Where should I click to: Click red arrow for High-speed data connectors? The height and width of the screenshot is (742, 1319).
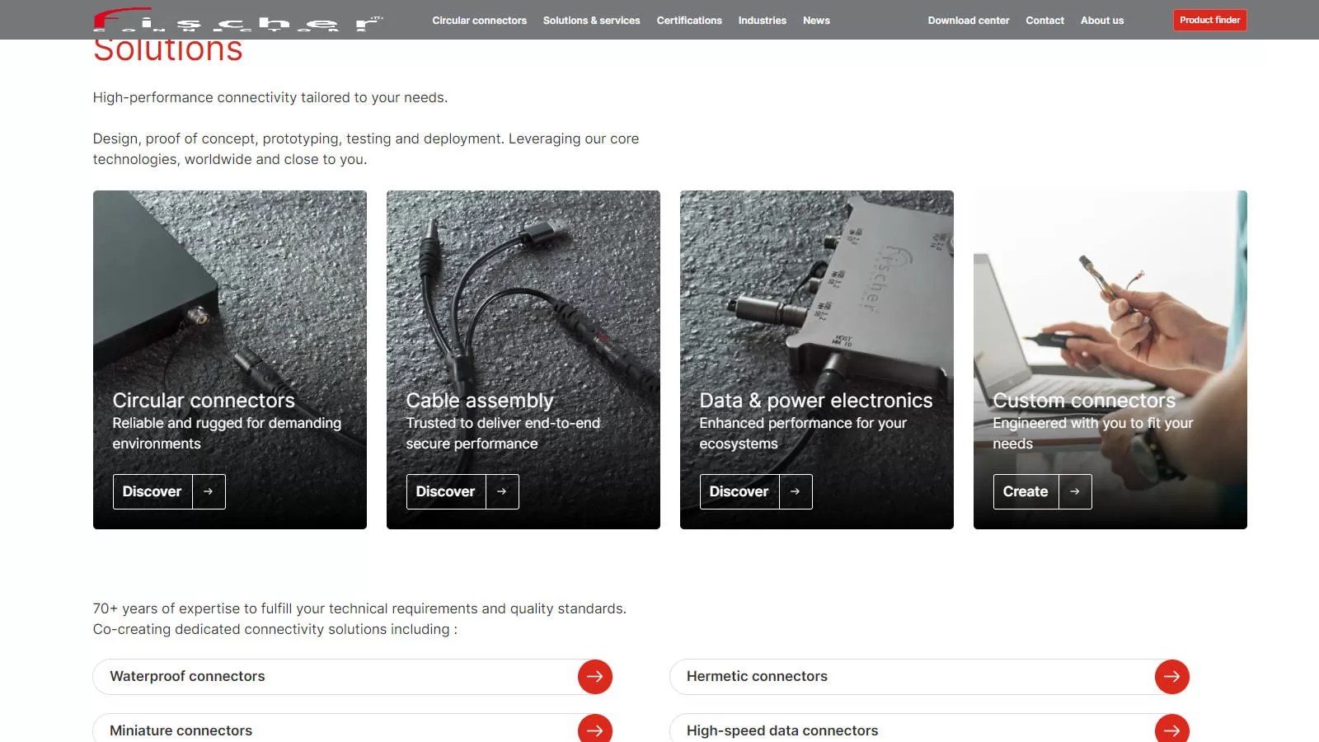click(x=1171, y=729)
